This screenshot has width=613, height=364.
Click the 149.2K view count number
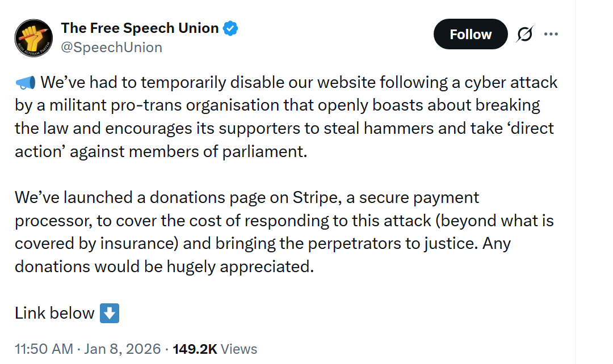click(x=195, y=349)
